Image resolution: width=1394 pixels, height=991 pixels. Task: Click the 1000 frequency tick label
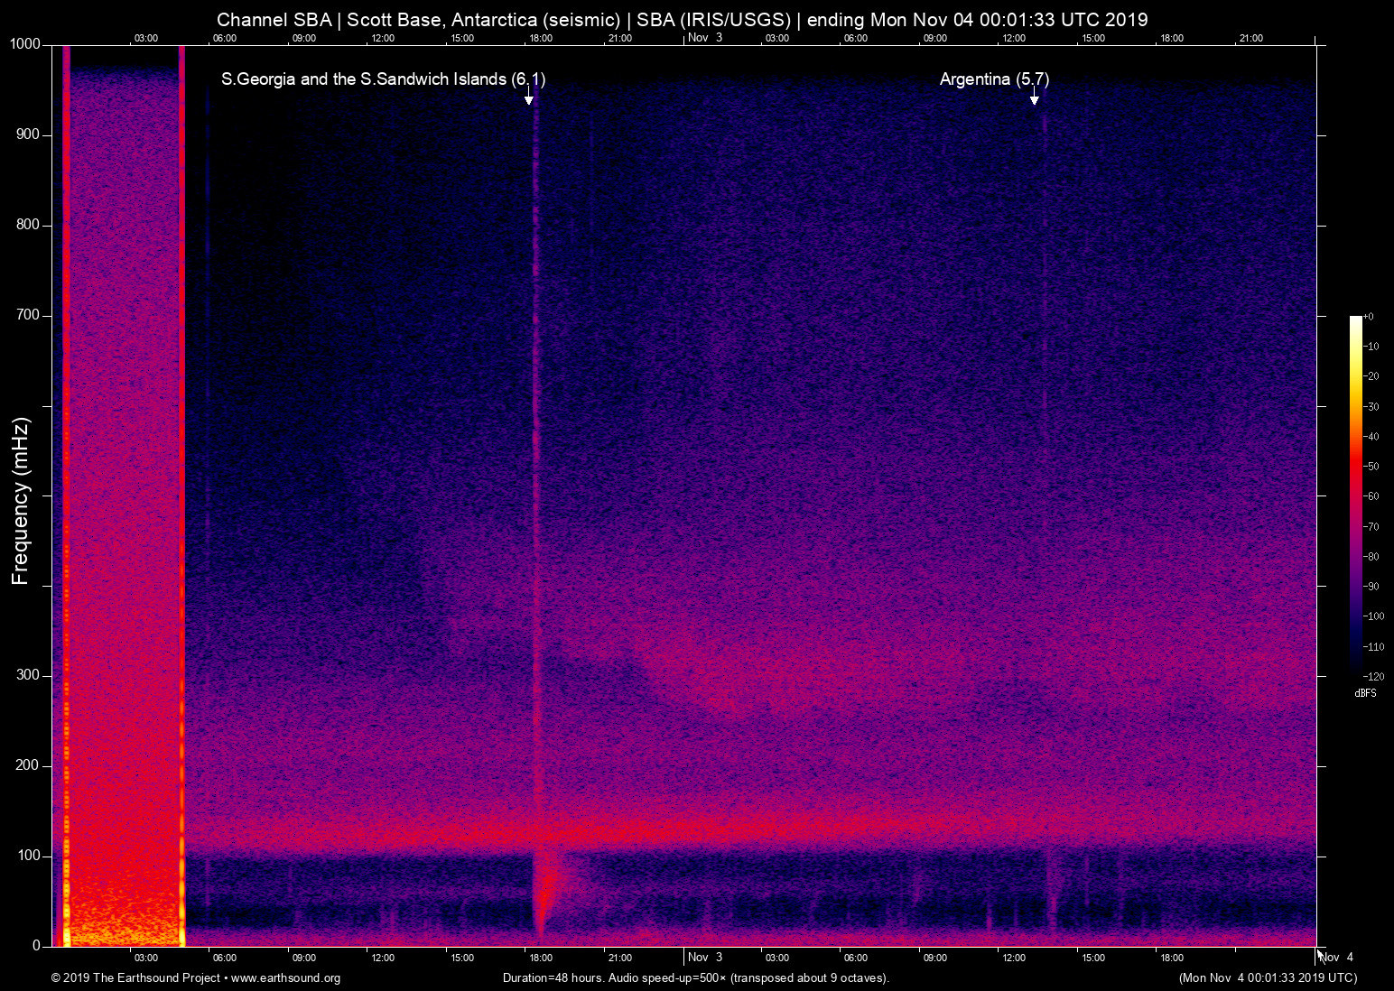click(24, 44)
